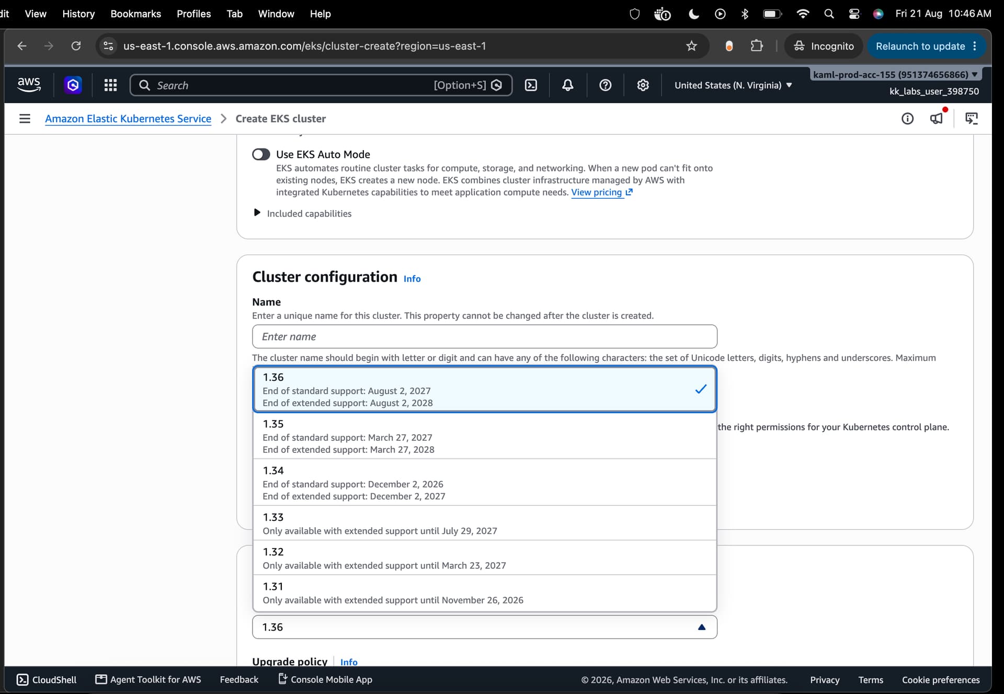The image size is (1004, 694).
Task: Open Agent Toolkit for AWS in footer
Action: [x=149, y=679]
